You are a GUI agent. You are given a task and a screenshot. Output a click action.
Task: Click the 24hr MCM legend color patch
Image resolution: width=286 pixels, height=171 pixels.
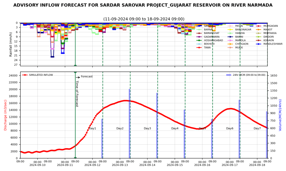pos(228,75)
